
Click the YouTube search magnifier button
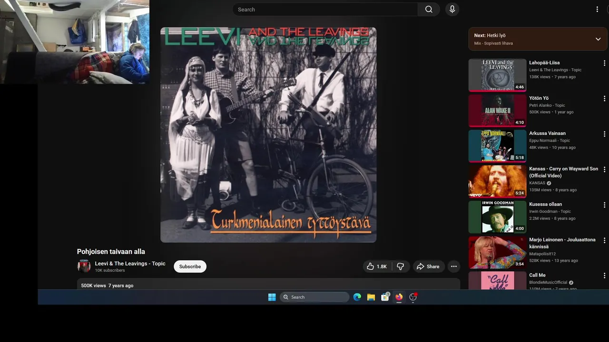429,9
